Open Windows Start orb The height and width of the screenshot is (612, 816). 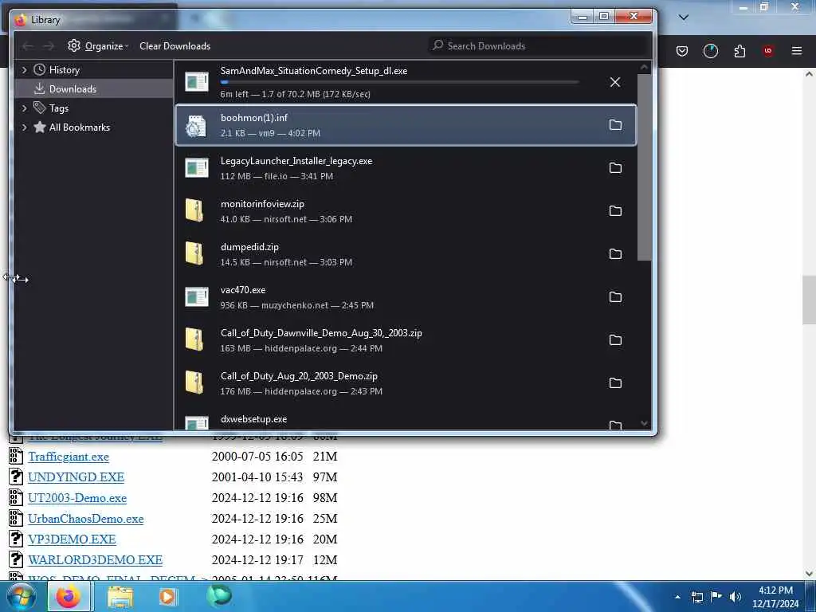(22, 597)
